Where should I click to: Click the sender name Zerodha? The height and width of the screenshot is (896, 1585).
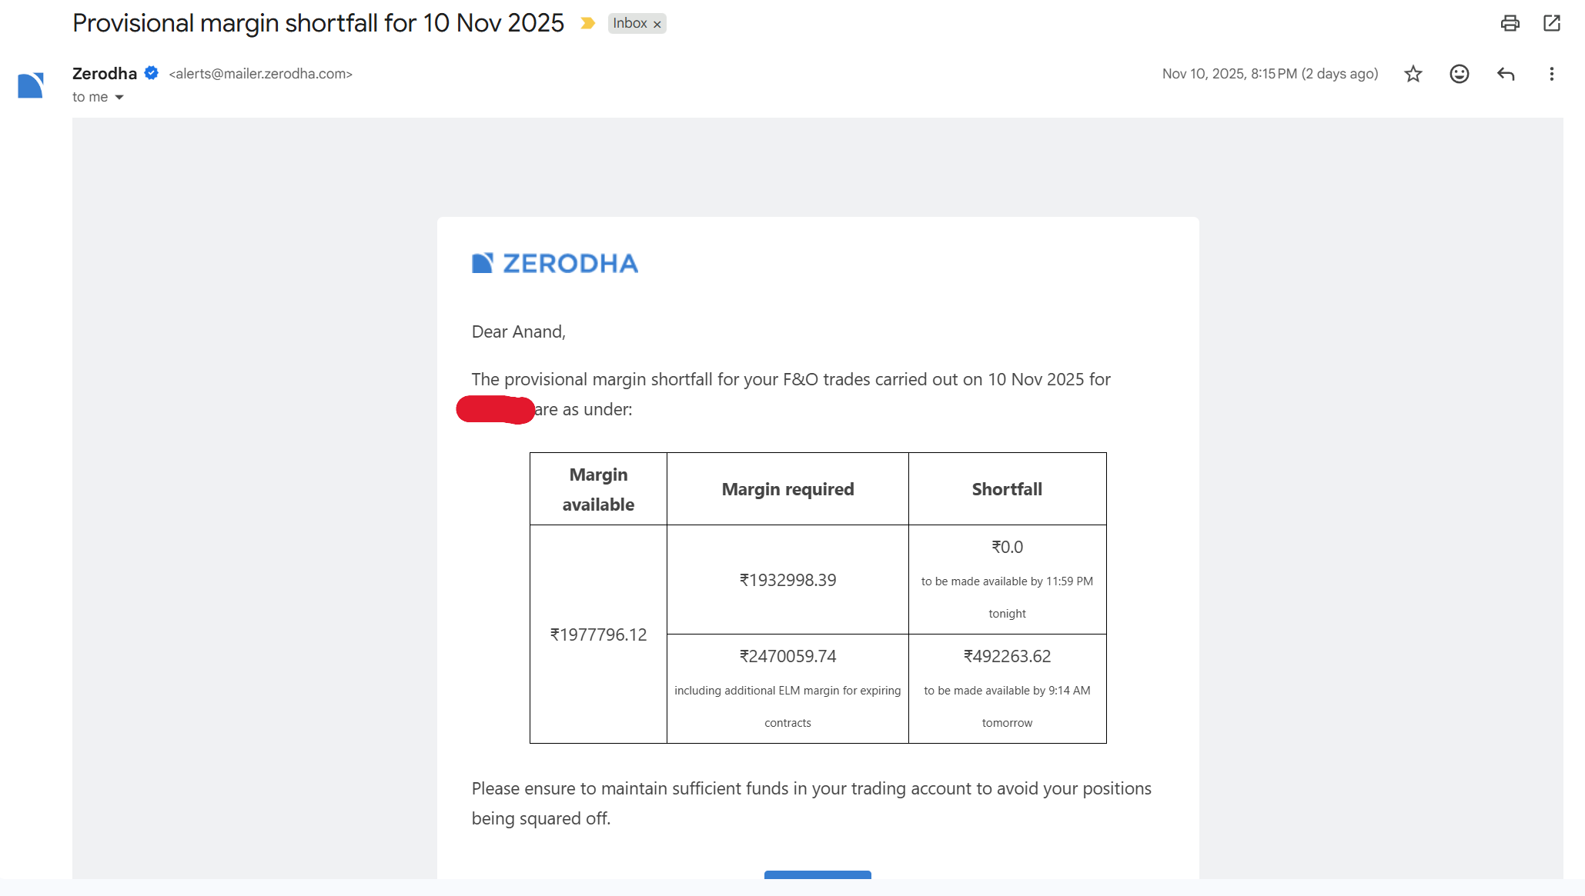point(105,74)
